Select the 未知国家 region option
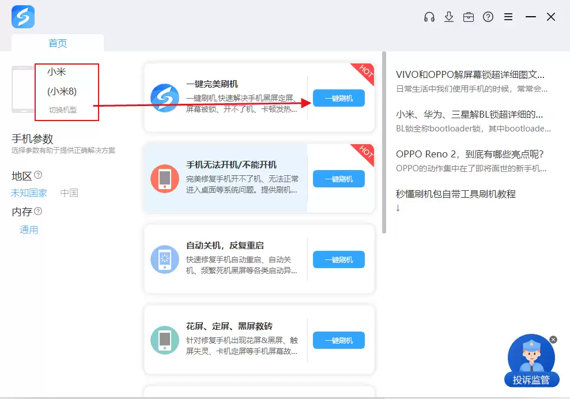 pyautogui.click(x=28, y=193)
